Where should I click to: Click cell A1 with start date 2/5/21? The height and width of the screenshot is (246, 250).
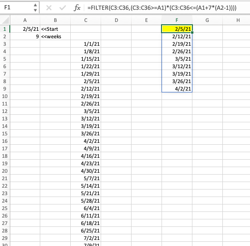point(25,29)
